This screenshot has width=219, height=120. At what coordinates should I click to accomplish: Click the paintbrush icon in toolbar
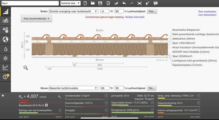pyautogui.click(x=148, y=3)
